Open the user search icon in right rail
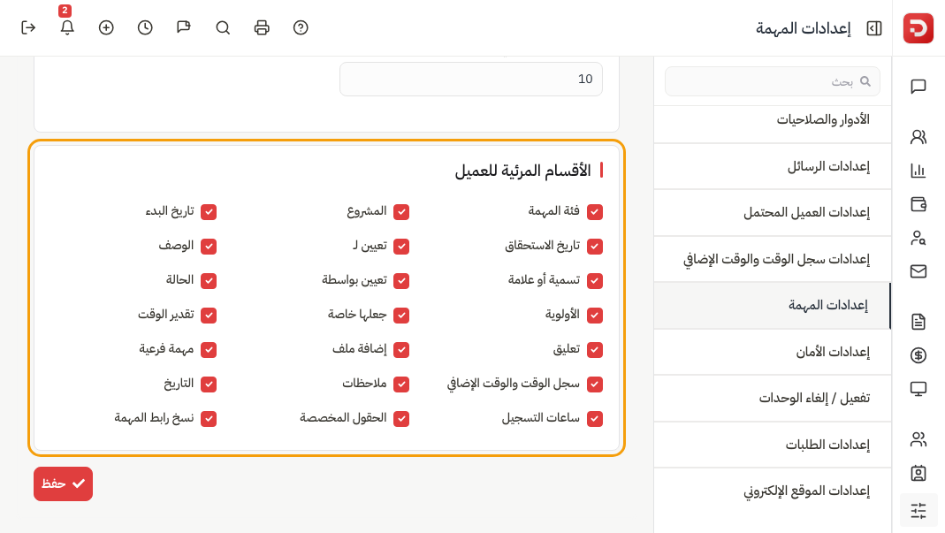 918,238
